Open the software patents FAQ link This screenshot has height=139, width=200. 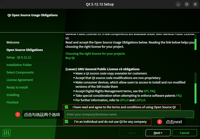point(179,95)
